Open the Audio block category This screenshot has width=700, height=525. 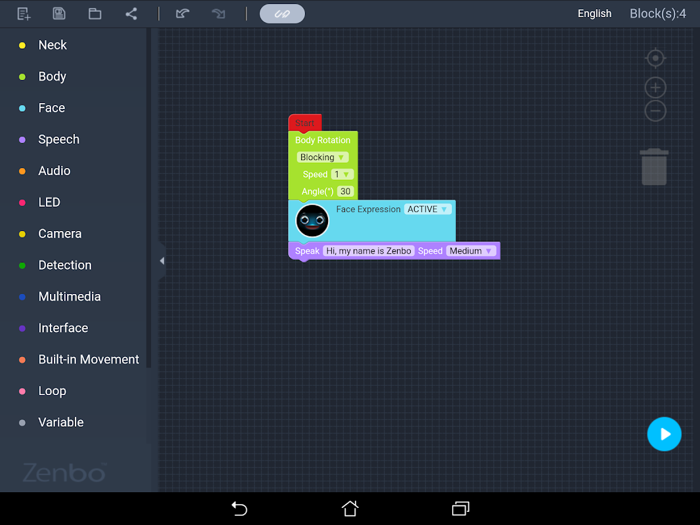click(x=54, y=171)
